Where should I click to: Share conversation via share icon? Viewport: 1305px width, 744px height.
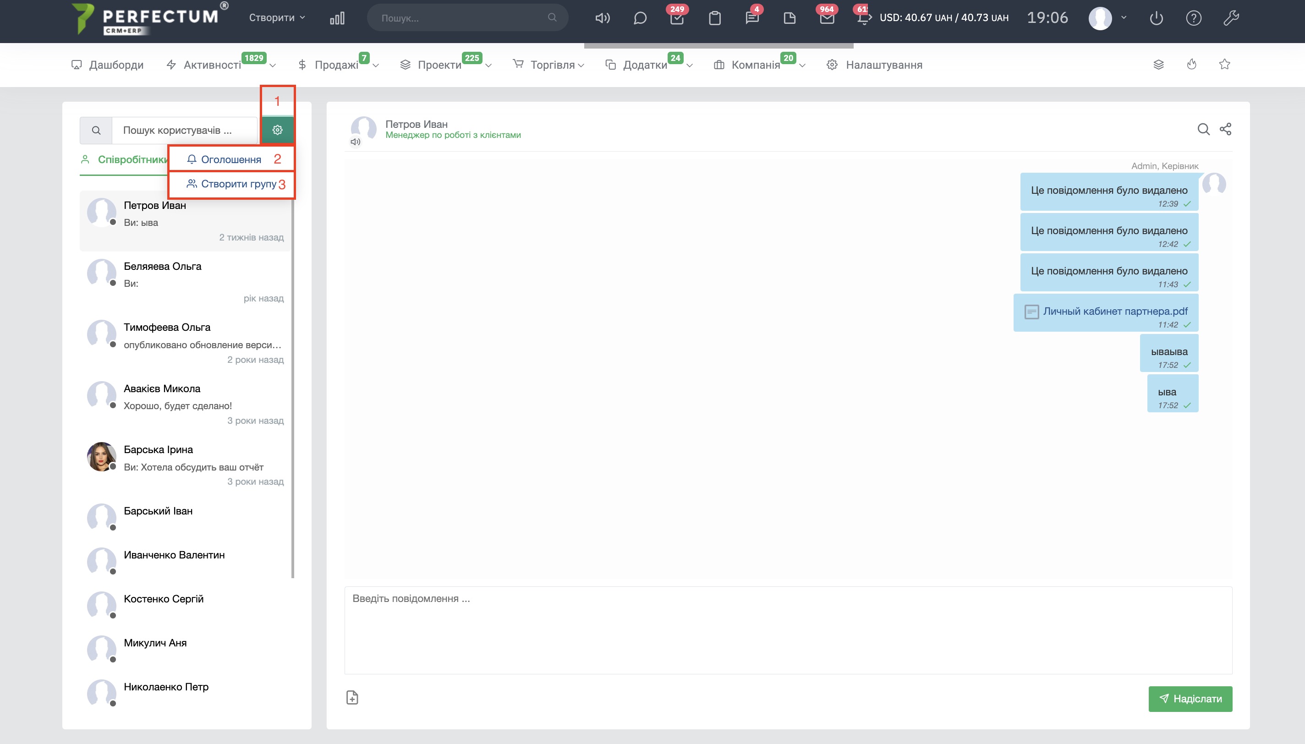point(1225,129)
